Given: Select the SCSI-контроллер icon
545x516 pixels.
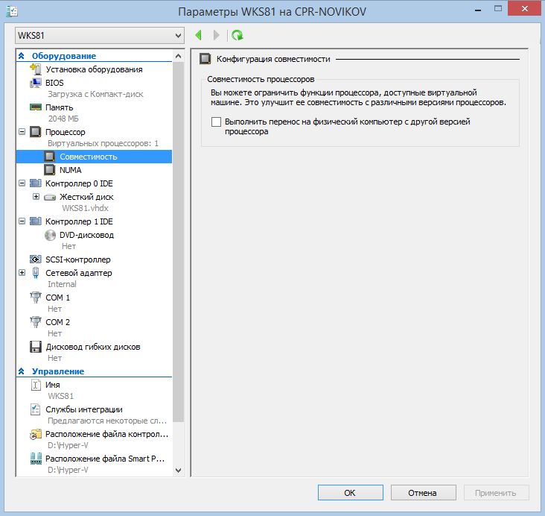Looking at the screenshot, I should [35, 259].
